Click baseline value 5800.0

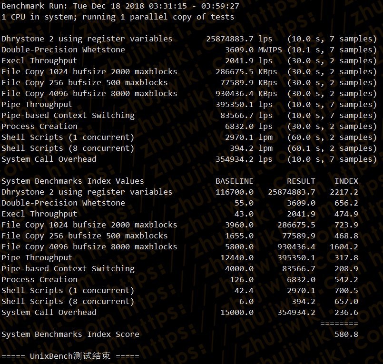[x=239, y=247]
